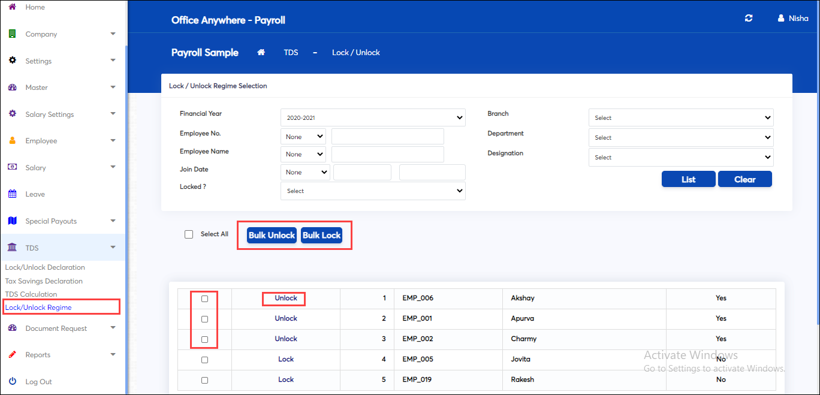The image size is (820, 395).
Task: Click the Clear button
Action: (x=745, y=179)
